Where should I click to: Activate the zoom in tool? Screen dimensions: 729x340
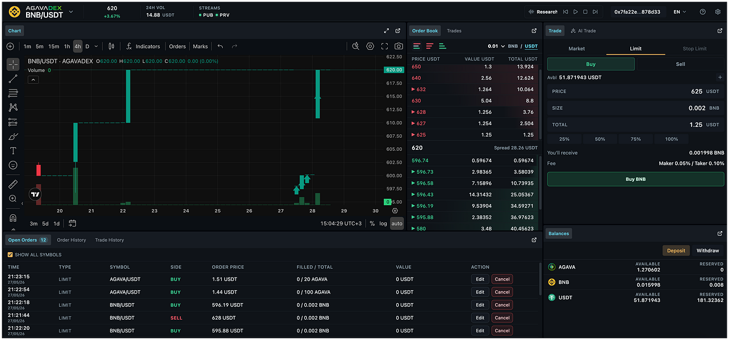tap(12, 198)
